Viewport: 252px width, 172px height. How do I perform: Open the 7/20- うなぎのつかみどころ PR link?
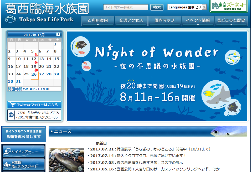pos(38,113)
